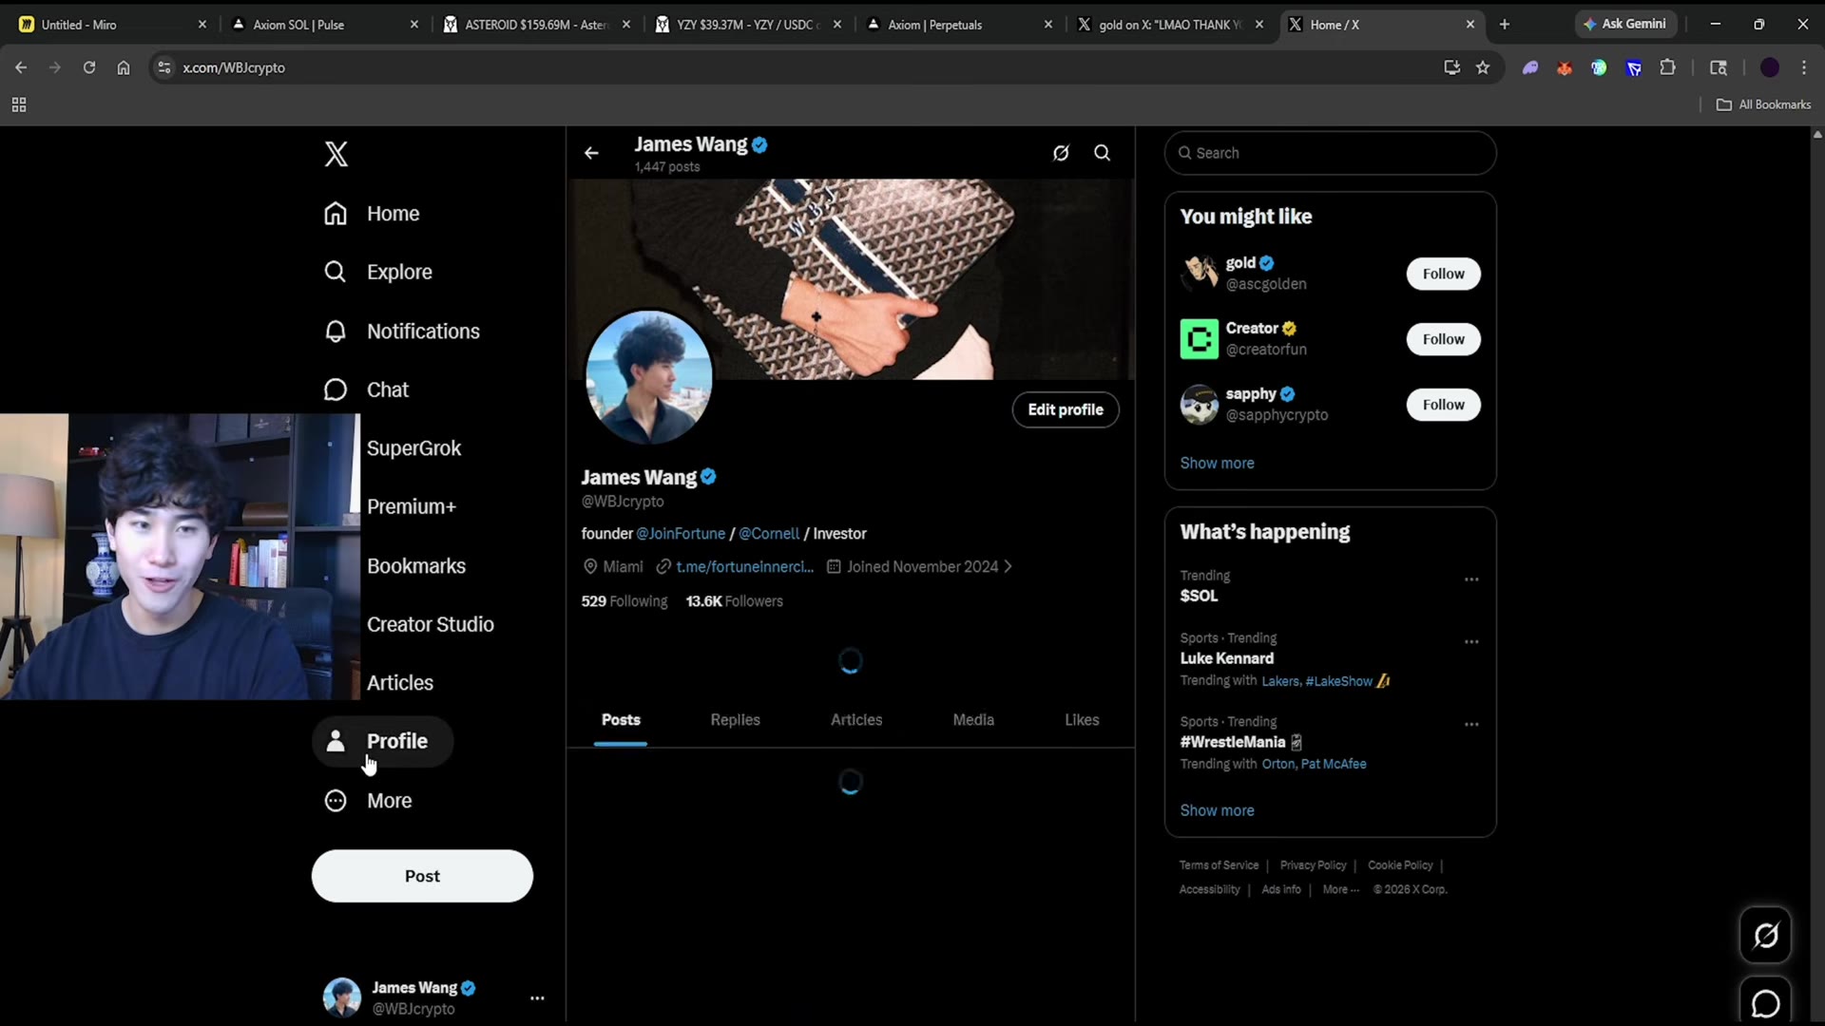Follow the gold @ascgolden account
This screenshot has width=1825, height=1026.
[x=1443, y=274]
